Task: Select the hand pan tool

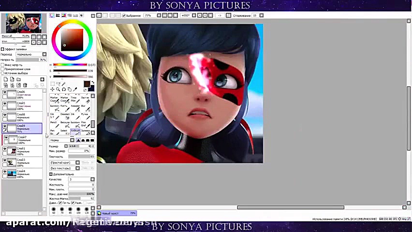Action: [70, 89]
